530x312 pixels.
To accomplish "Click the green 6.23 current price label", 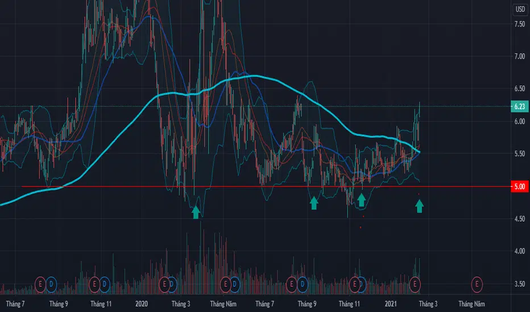I will pyautogui.click(x=520, y=107).
